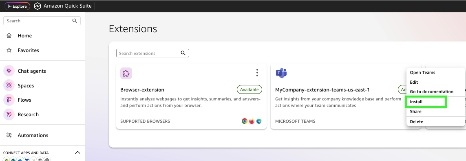Click the SharePoint connector icon
The image size is (466, 161).
pyautogui.click(x=13, y=159)
